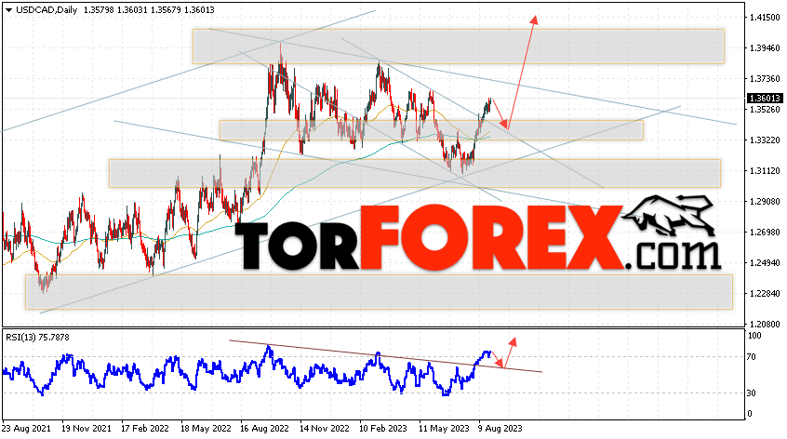Image resolution: width=787 pixels, height=439 pixels.
Task: Click the 17 Feb 2022 date label
Action: [x=145, y=429]
